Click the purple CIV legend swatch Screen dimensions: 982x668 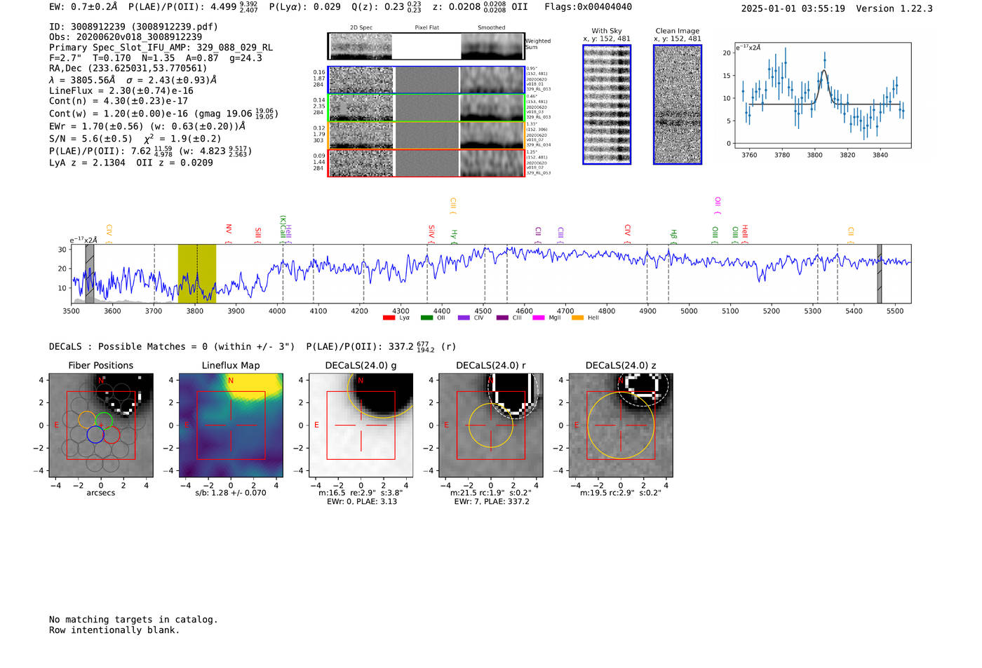click(464, 318)
